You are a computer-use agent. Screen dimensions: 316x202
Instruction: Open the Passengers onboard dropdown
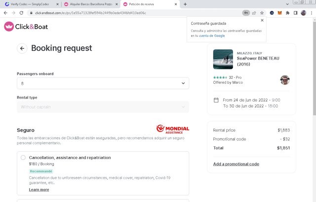point(103,83)
